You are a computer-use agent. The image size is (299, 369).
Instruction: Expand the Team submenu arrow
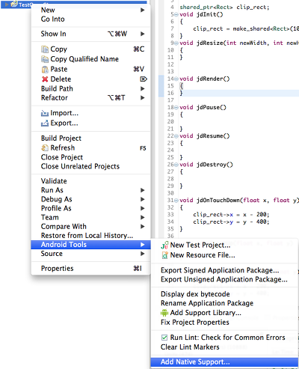[x=143, y=217]
